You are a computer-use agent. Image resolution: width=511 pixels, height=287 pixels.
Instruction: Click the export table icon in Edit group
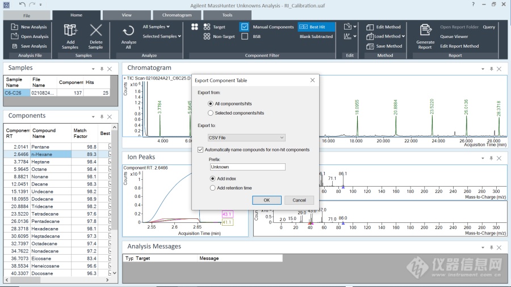[347, 27]
